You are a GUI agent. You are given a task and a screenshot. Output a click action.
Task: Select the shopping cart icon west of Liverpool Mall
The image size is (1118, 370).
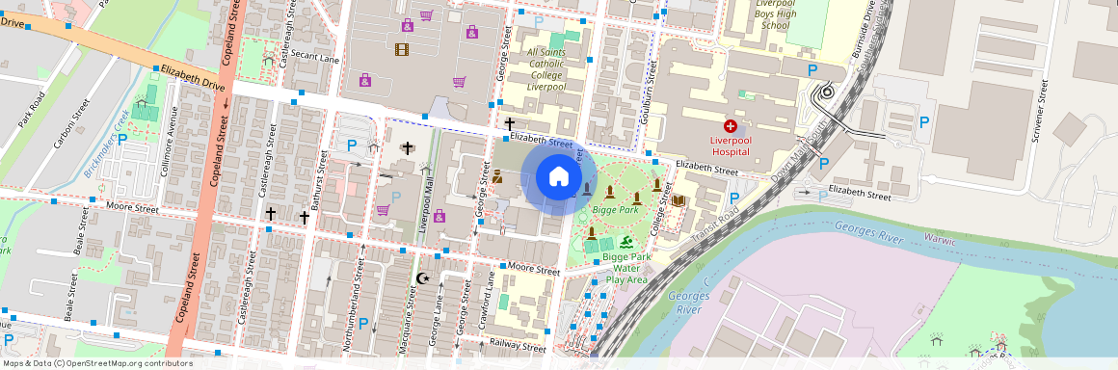383,210
